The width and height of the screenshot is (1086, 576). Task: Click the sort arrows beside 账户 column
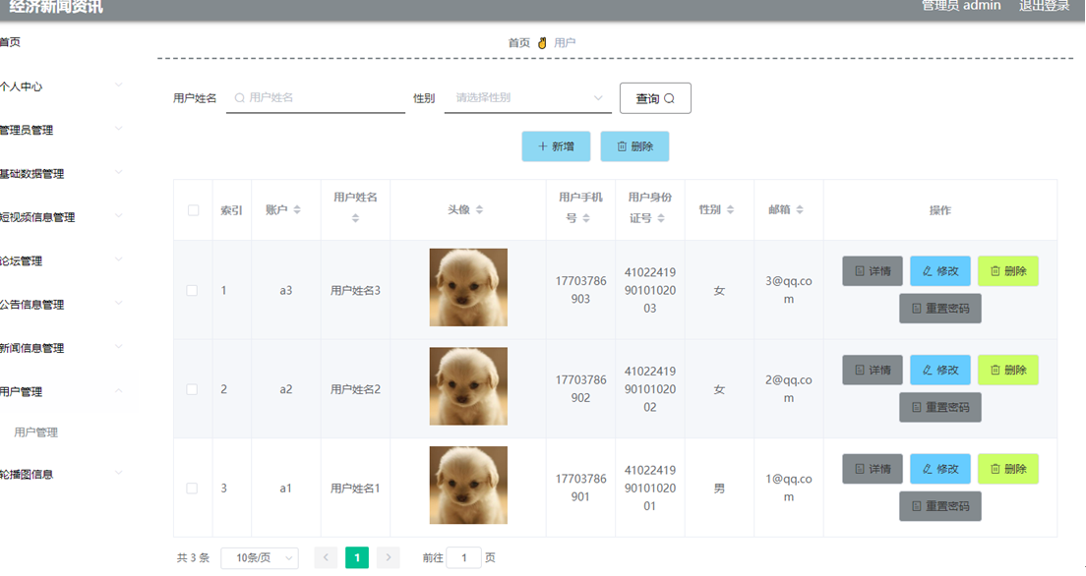(297, 209)
